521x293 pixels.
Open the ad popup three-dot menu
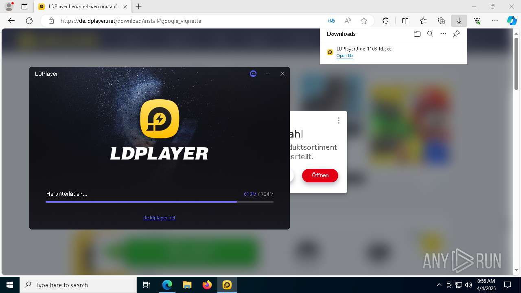point(339,120)
